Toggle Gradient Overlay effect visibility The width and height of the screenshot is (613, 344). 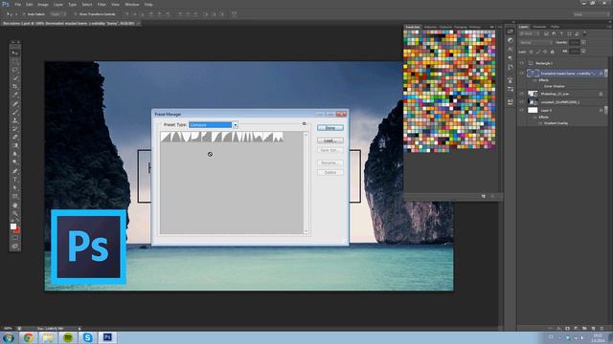coord(540,123)
